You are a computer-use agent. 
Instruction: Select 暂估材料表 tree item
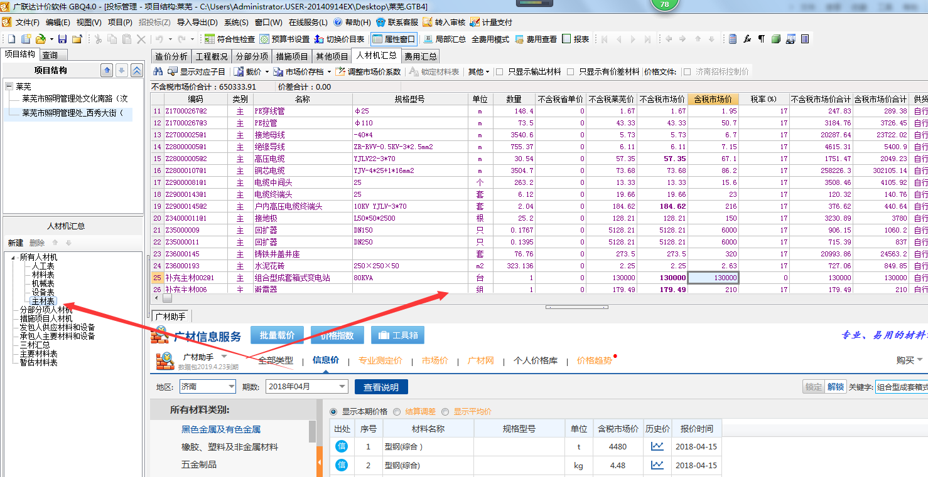[x=38, y=362]
